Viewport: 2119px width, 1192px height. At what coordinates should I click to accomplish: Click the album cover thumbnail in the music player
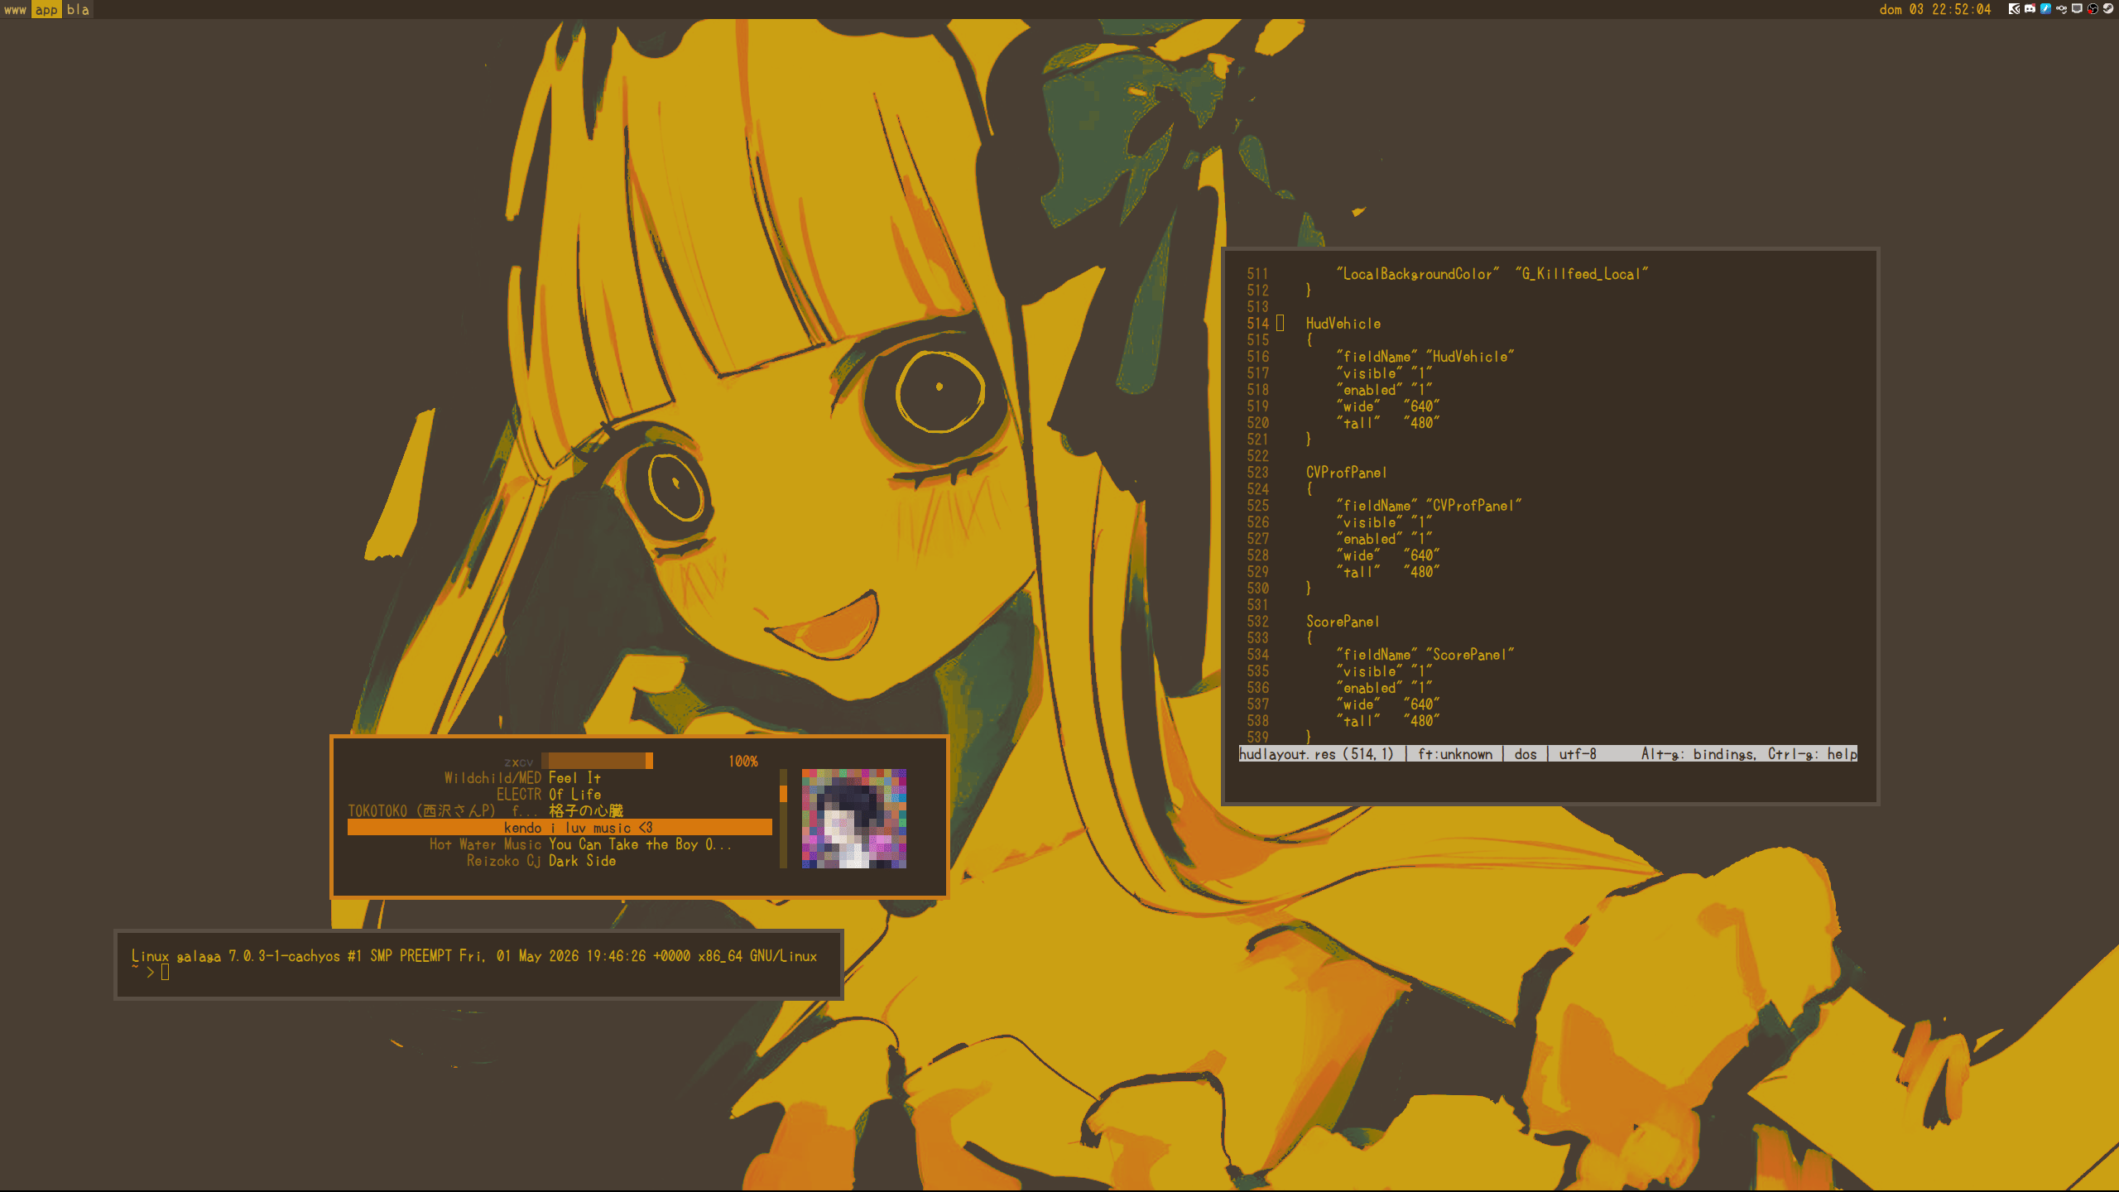pos(854,819)
